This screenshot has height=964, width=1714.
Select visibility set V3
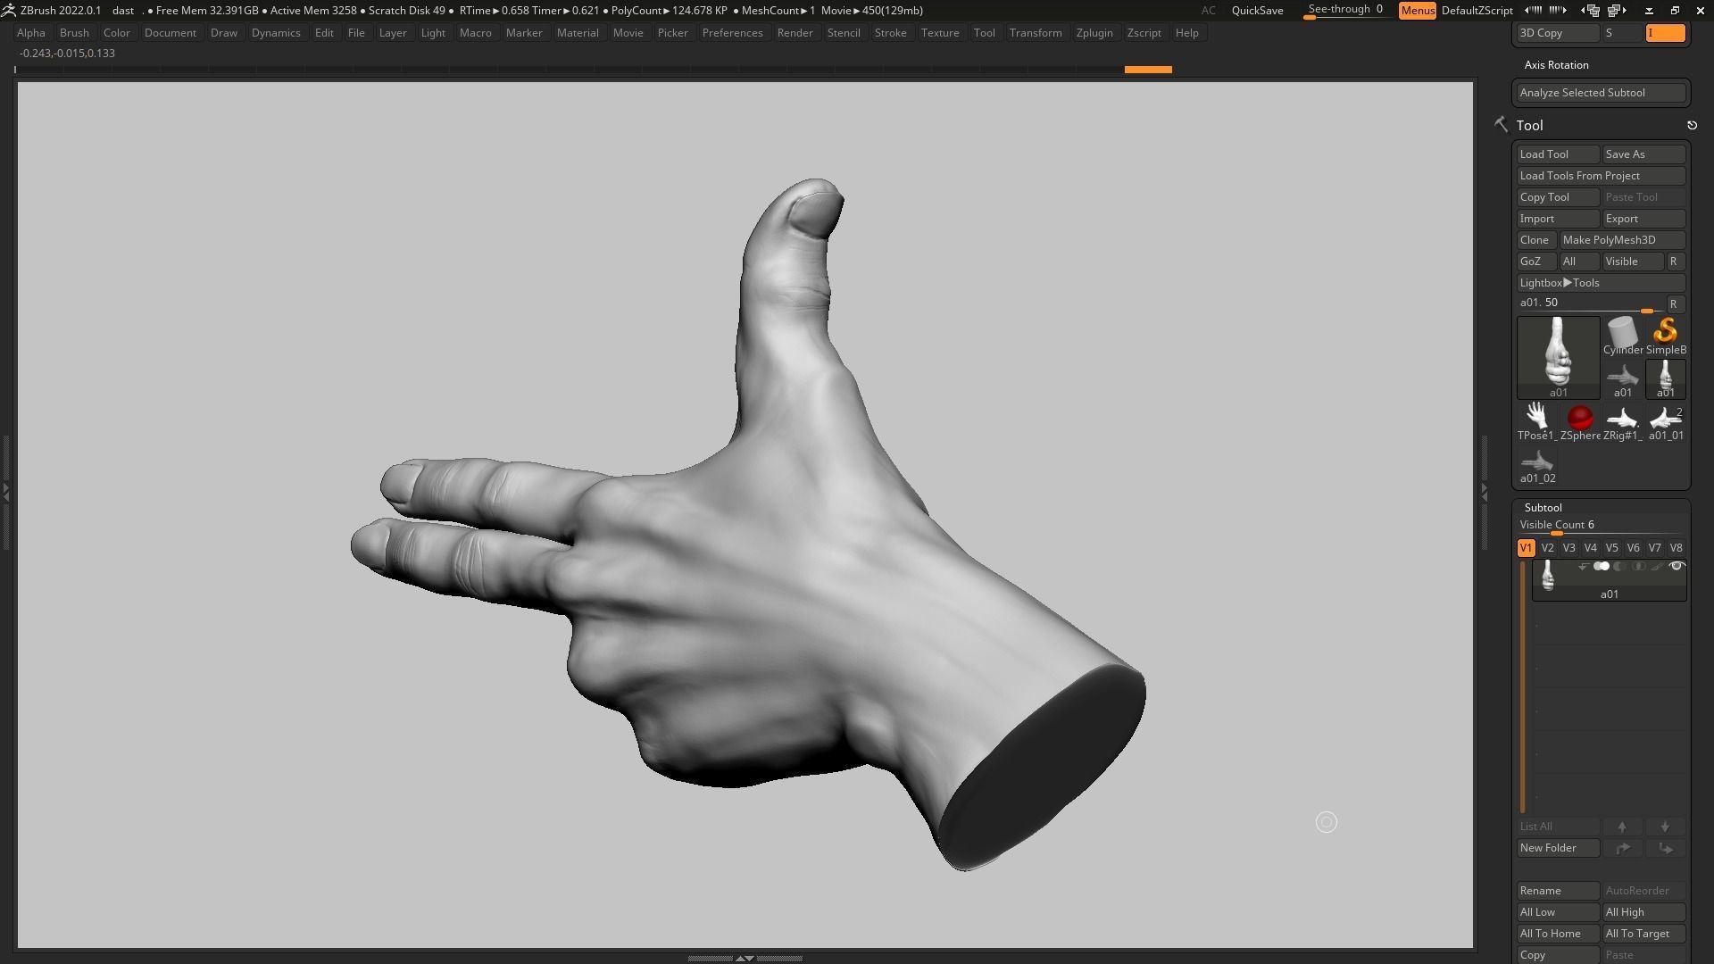point(1568,548)
